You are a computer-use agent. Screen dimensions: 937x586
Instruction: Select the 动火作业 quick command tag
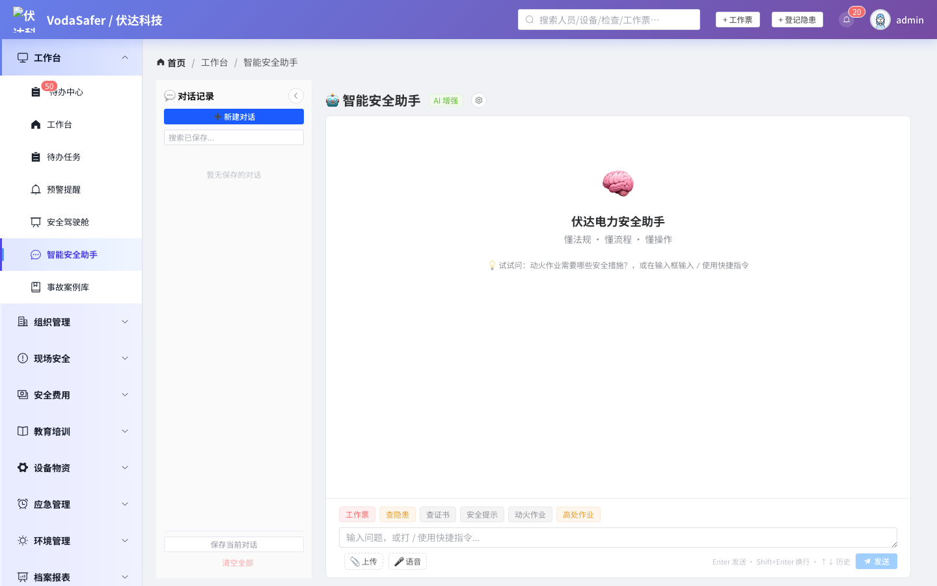(530, 514)
